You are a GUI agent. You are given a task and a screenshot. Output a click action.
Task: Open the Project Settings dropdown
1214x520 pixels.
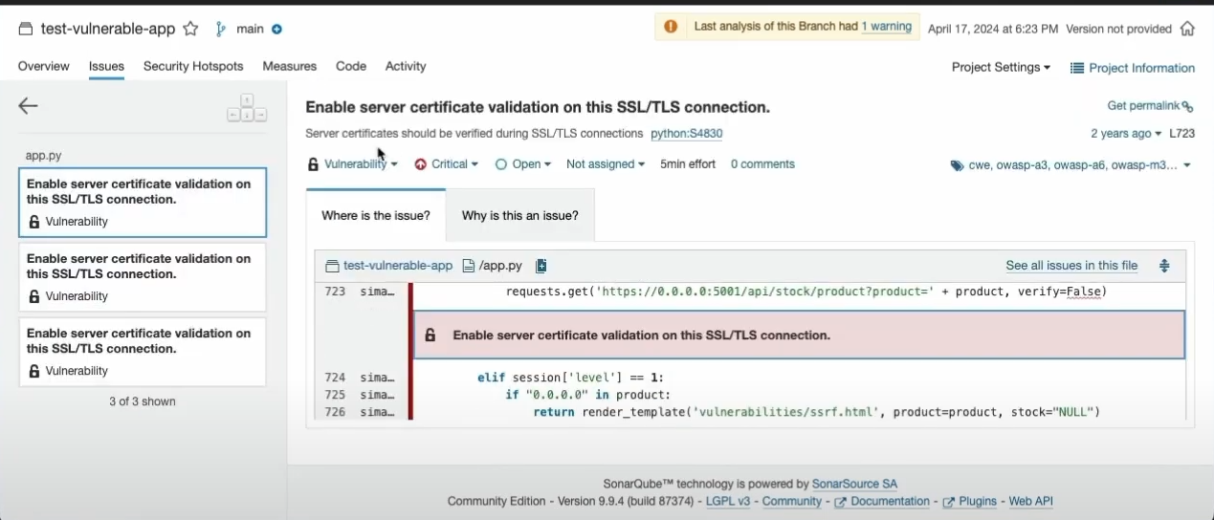tap(1001, 67)
